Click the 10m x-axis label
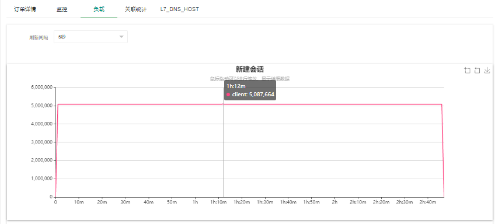The image size is (495, 224). click(79, 202)
